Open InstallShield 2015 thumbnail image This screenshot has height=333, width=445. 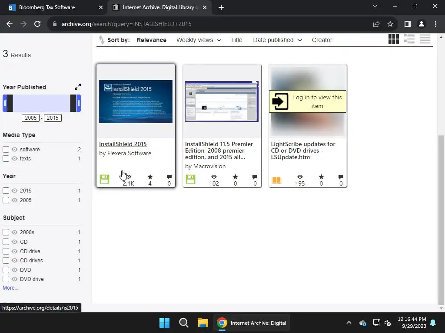pyautogui.click(x=136, y=101)
